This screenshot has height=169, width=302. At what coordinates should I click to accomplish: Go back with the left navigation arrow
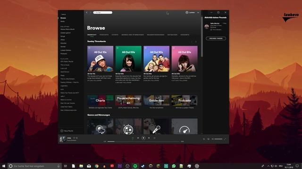point(87,13)
